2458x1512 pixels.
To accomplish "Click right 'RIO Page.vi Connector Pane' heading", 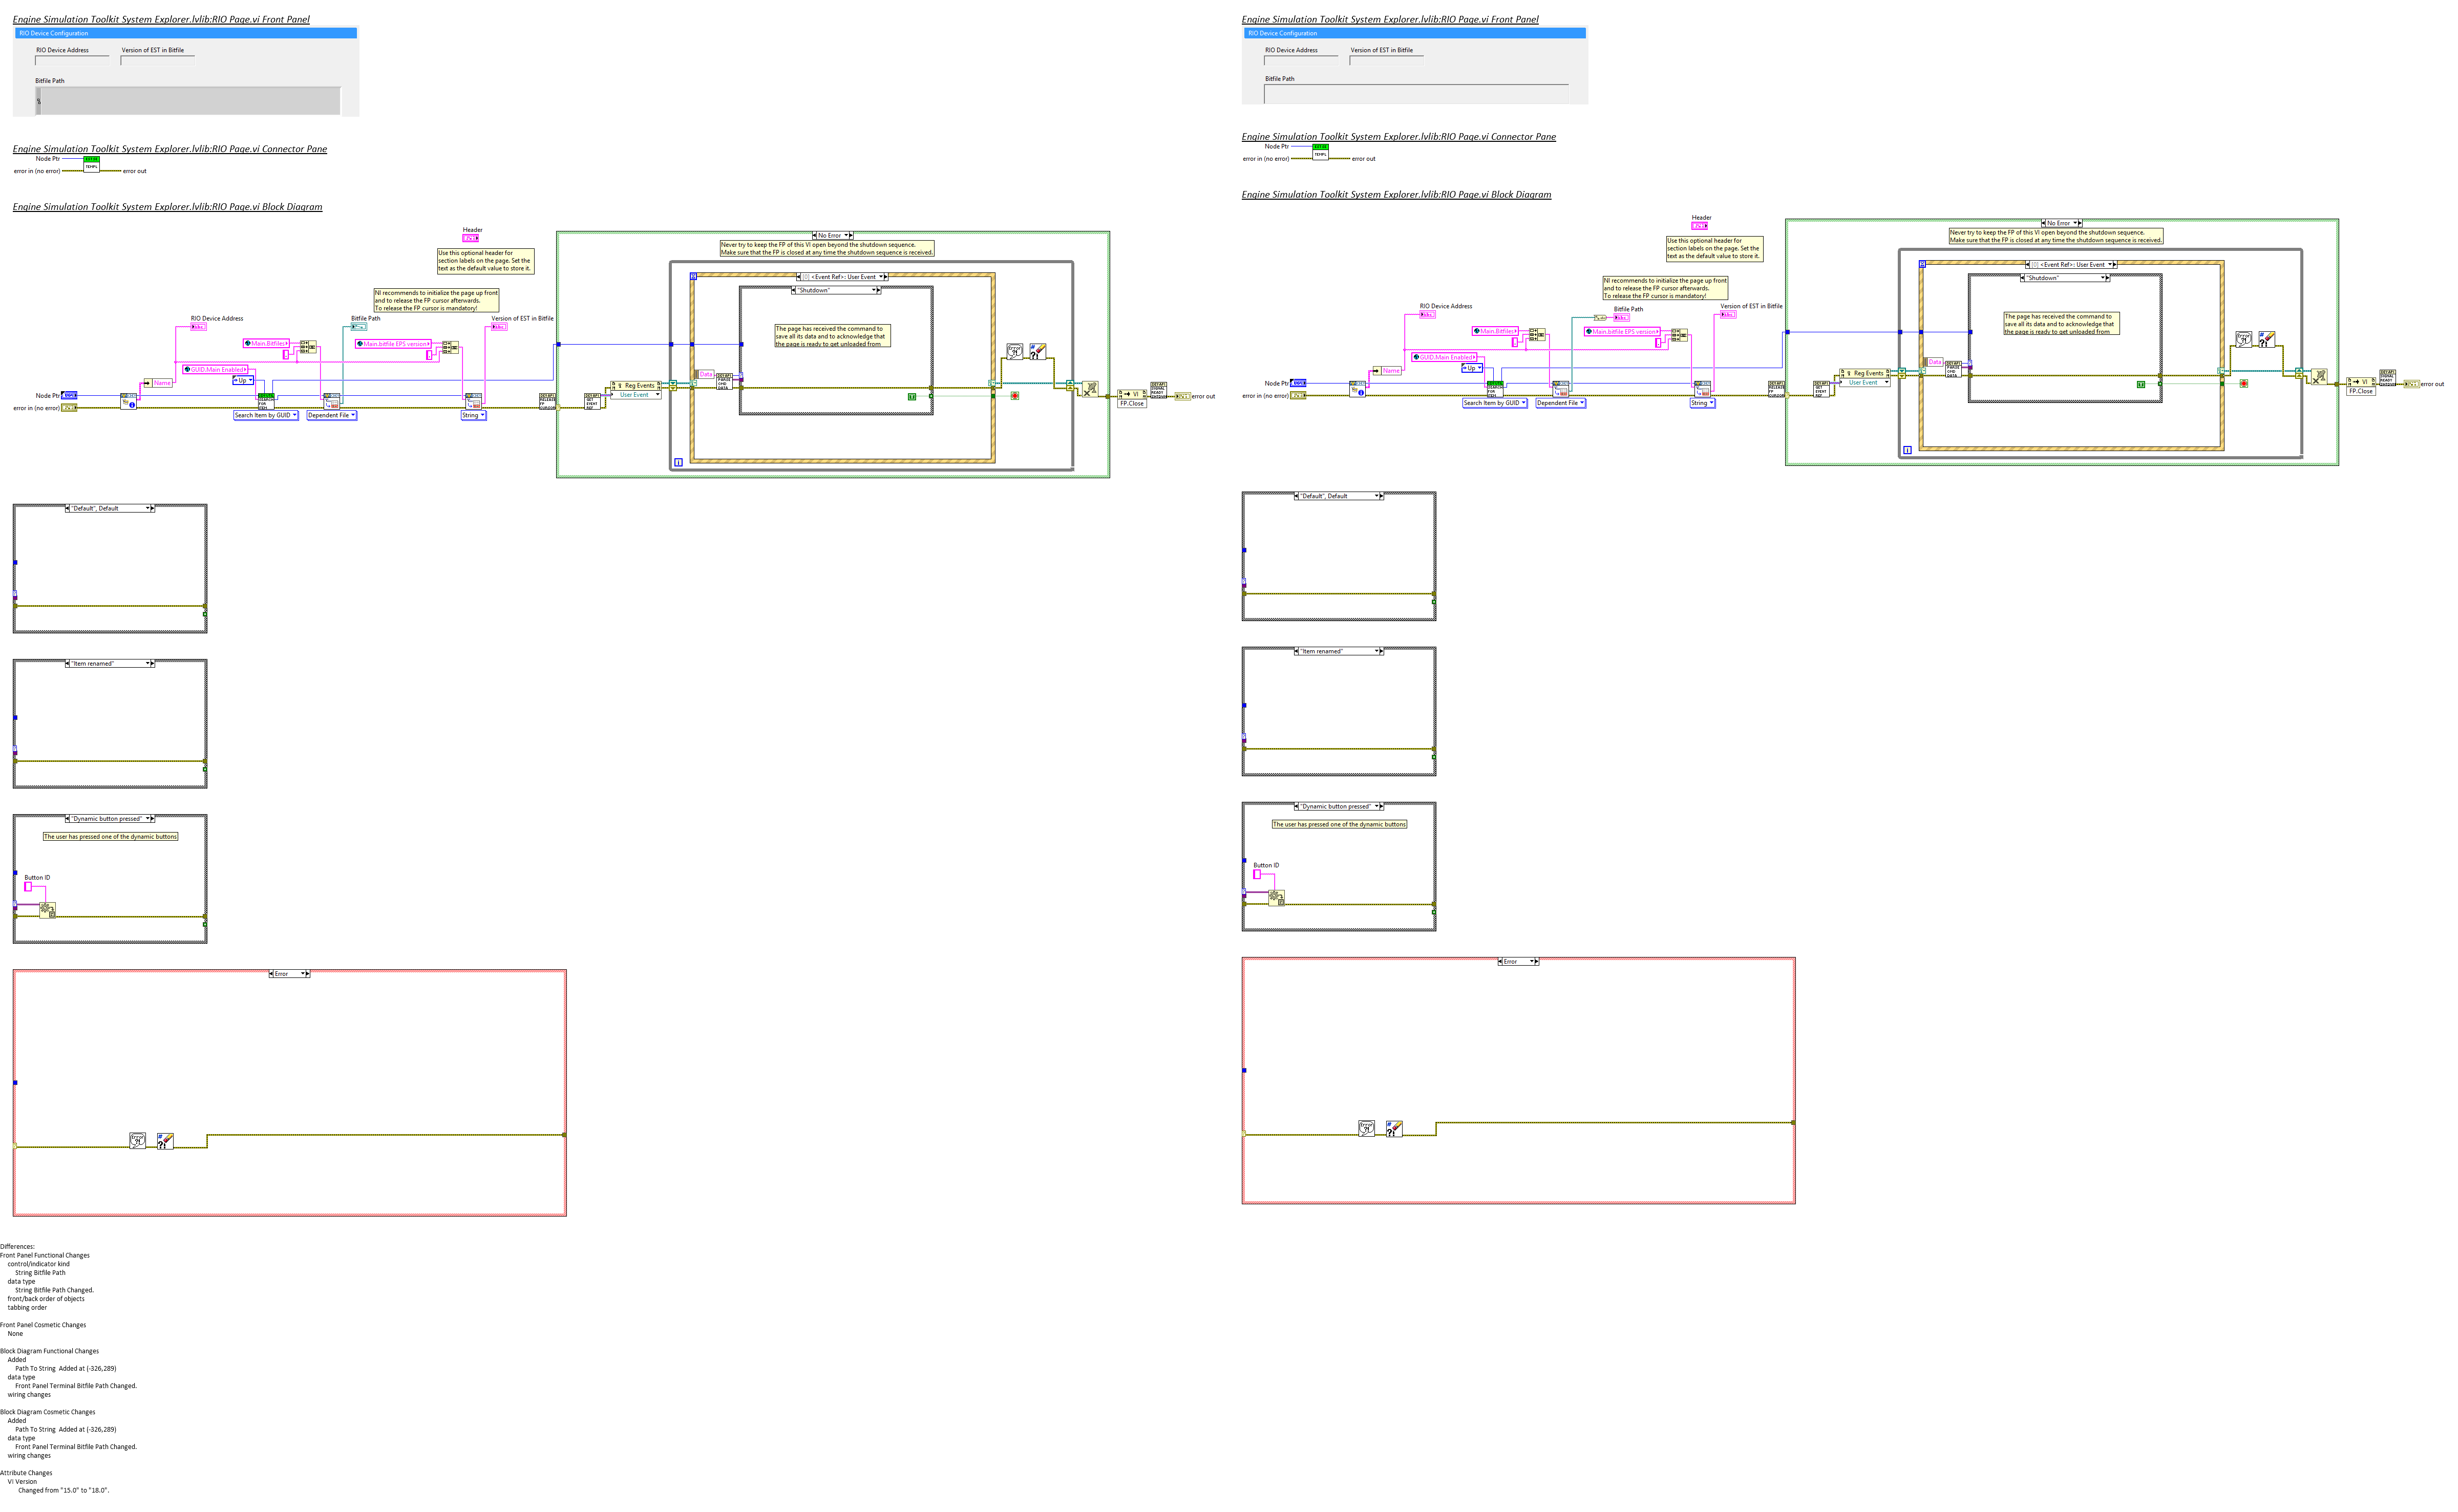I will [x=1398, y=137].
